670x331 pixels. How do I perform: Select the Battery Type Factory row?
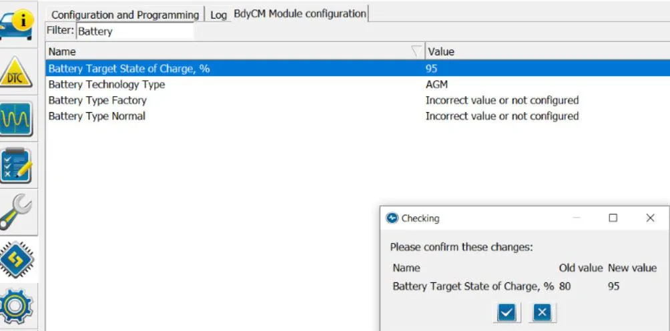point(358,100)
